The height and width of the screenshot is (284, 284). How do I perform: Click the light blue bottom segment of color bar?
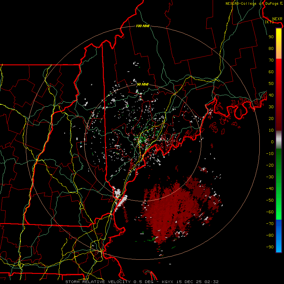click(279, 248)
